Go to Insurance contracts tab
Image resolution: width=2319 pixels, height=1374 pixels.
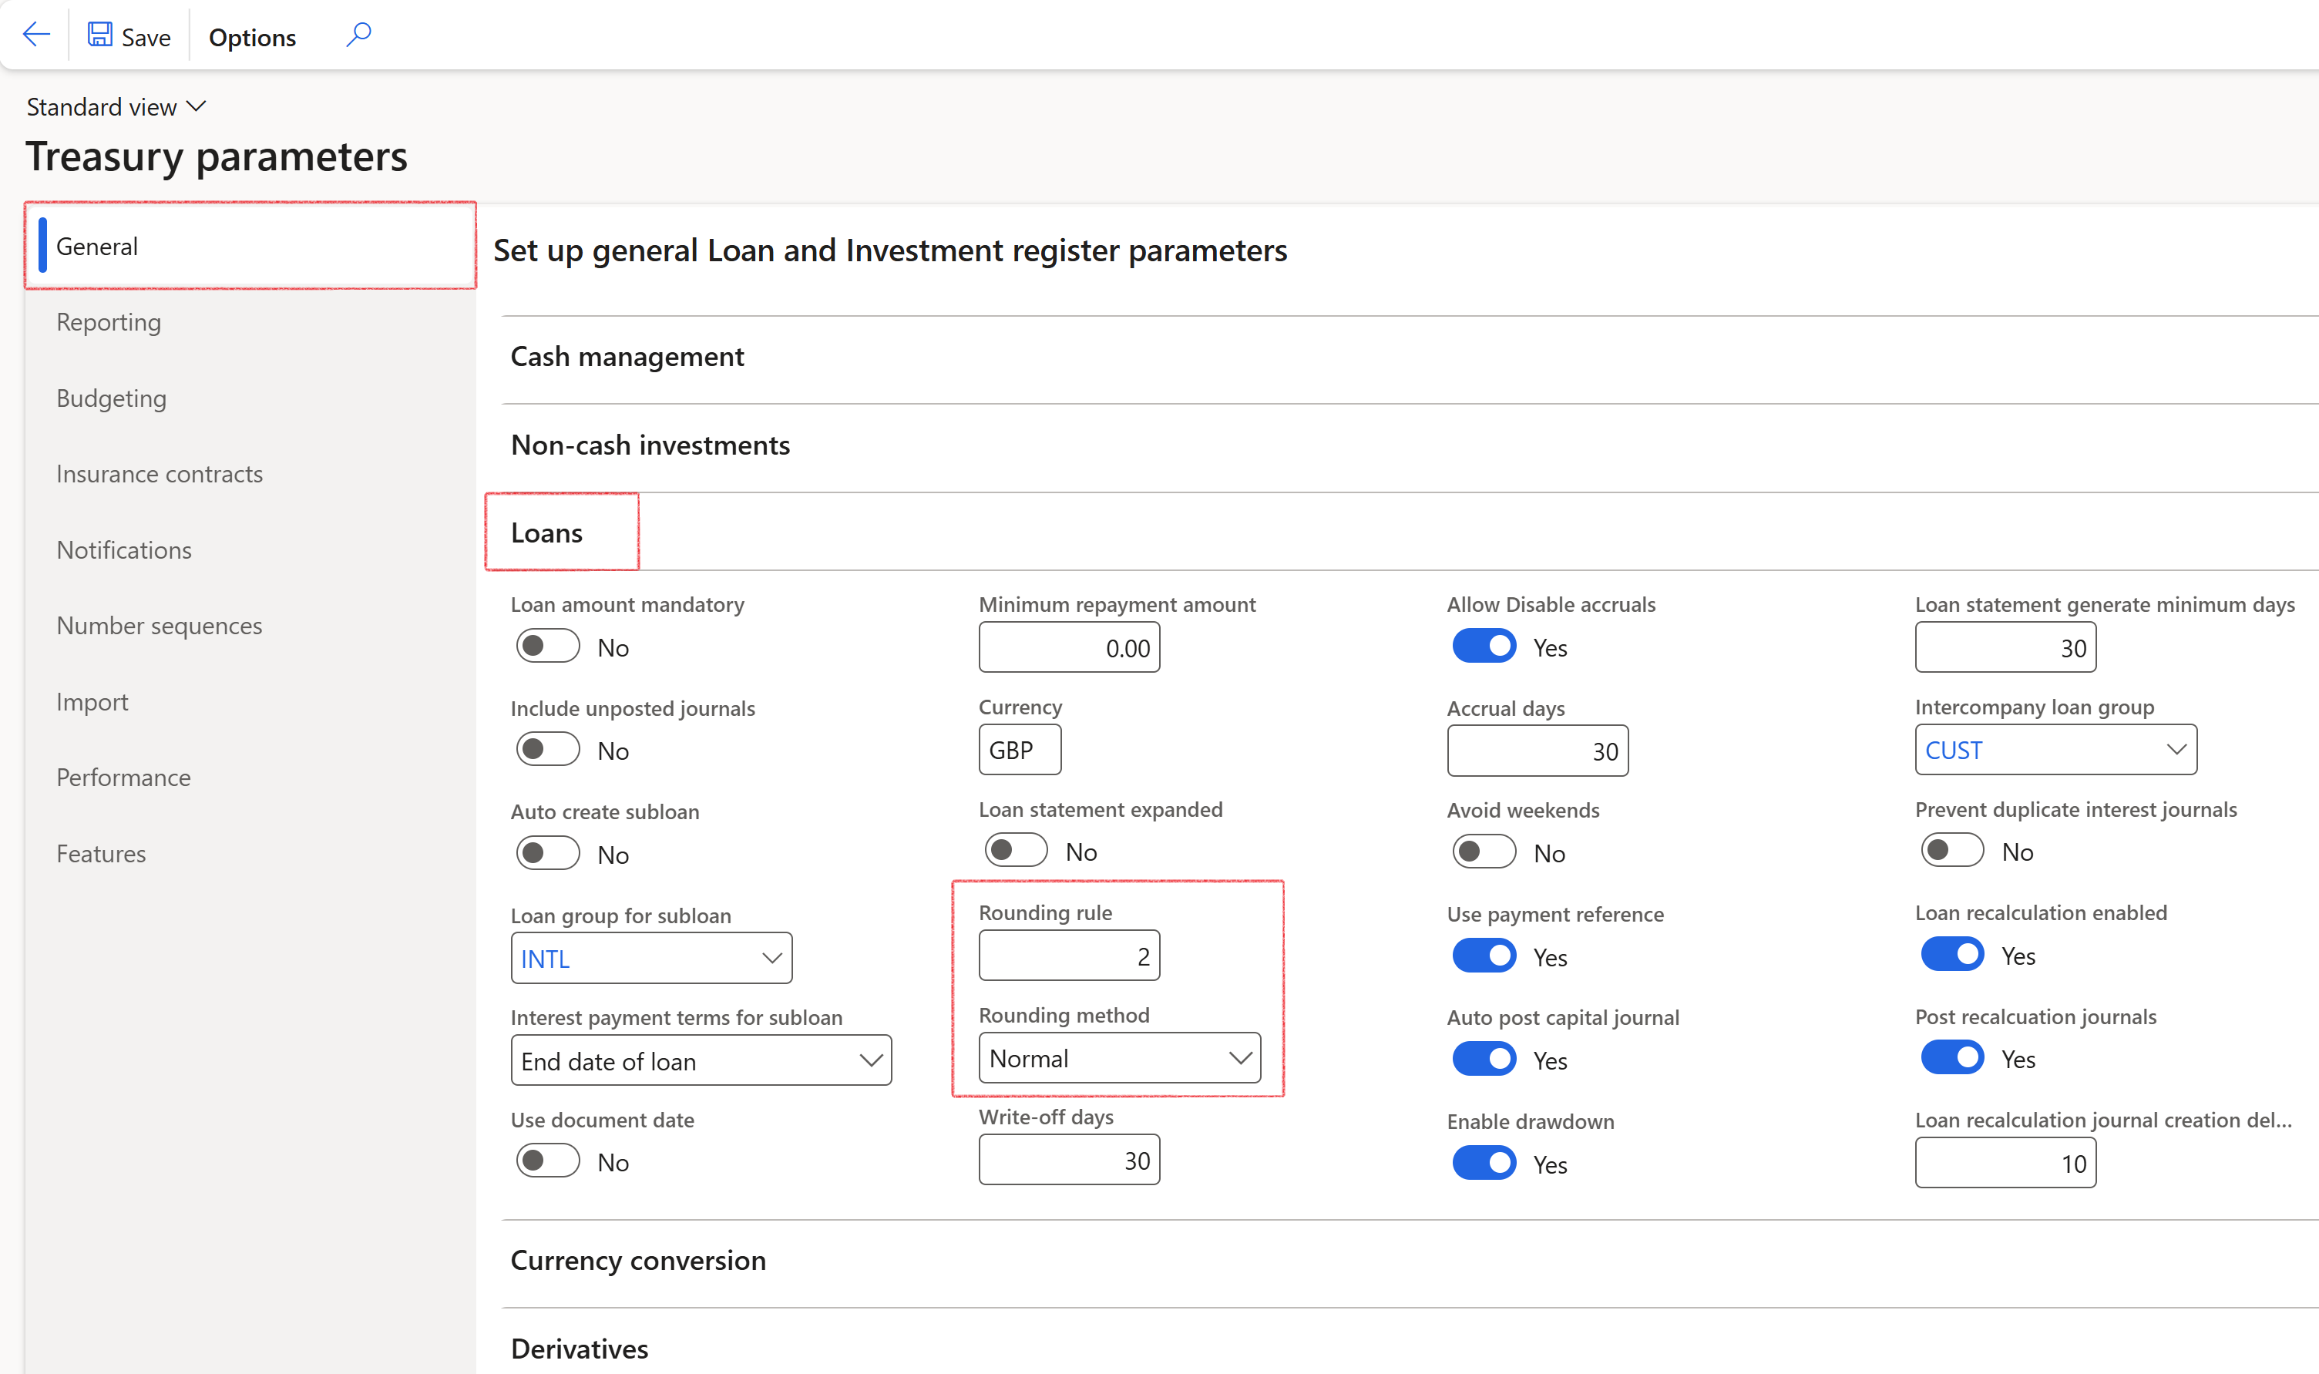160,473
